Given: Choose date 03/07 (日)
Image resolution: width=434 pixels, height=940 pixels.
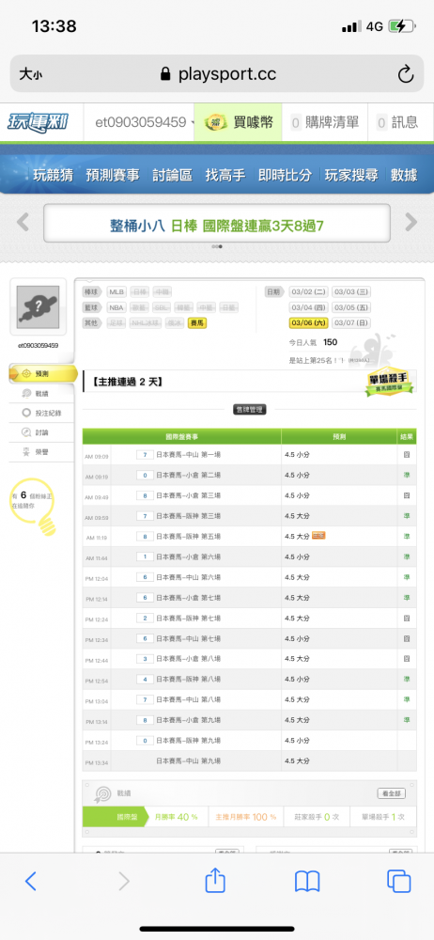Looking at the screenshot, I should coord(350,323).
